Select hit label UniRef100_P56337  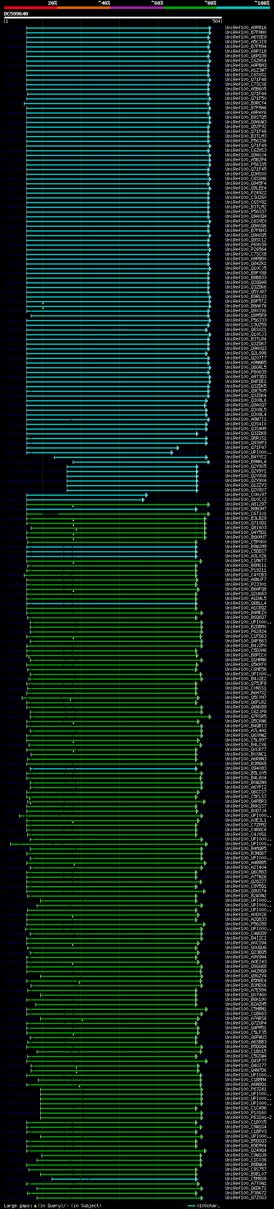(x=246, y=212)
